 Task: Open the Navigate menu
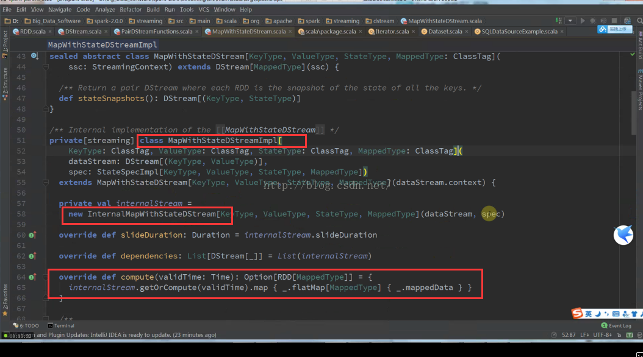tap(60, 9)
